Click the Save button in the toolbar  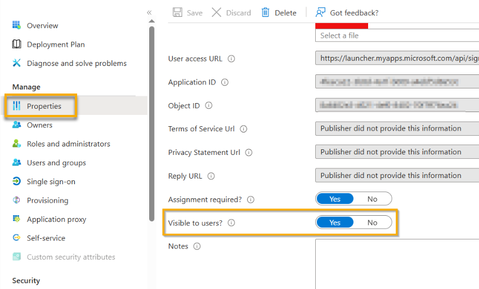187,12
